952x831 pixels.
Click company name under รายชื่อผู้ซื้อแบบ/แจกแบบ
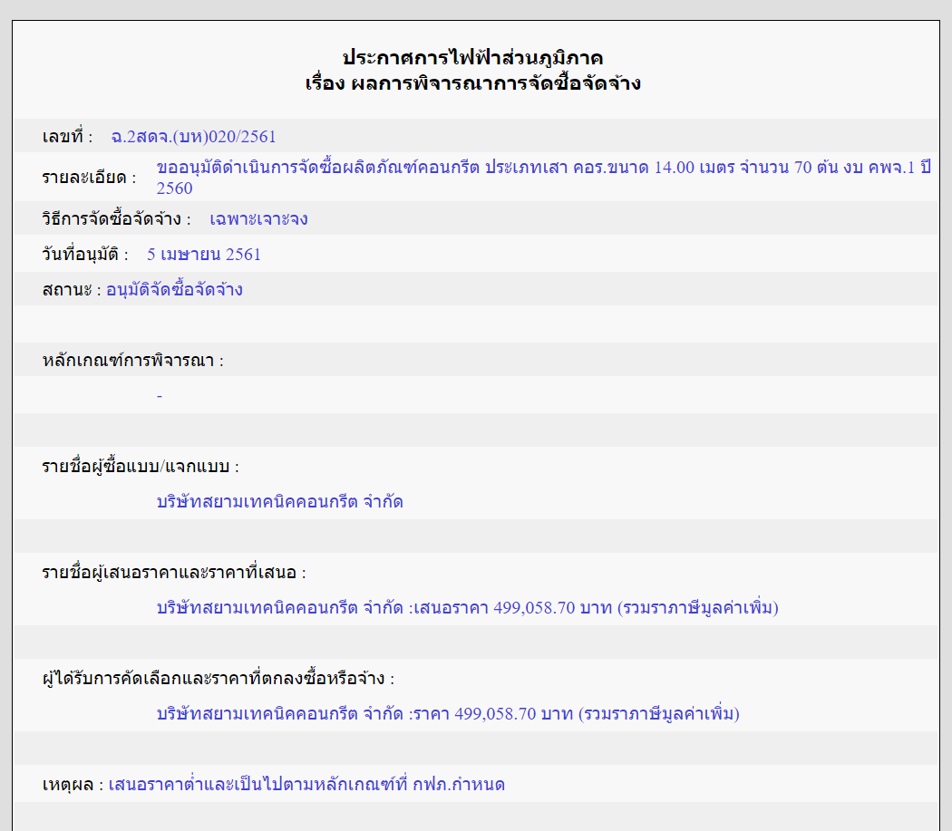(x=280, y=502)
